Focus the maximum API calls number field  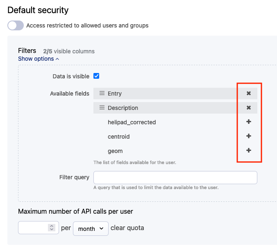pyautogui.click(x=33, y=228)
